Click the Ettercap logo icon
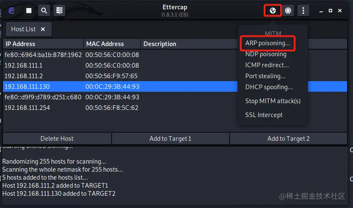Viewport: 353px width, 208px height. click(11, 11)
